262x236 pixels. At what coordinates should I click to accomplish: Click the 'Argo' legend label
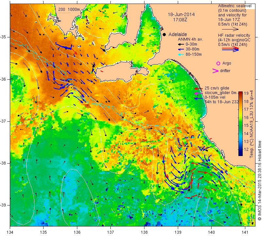227,63
